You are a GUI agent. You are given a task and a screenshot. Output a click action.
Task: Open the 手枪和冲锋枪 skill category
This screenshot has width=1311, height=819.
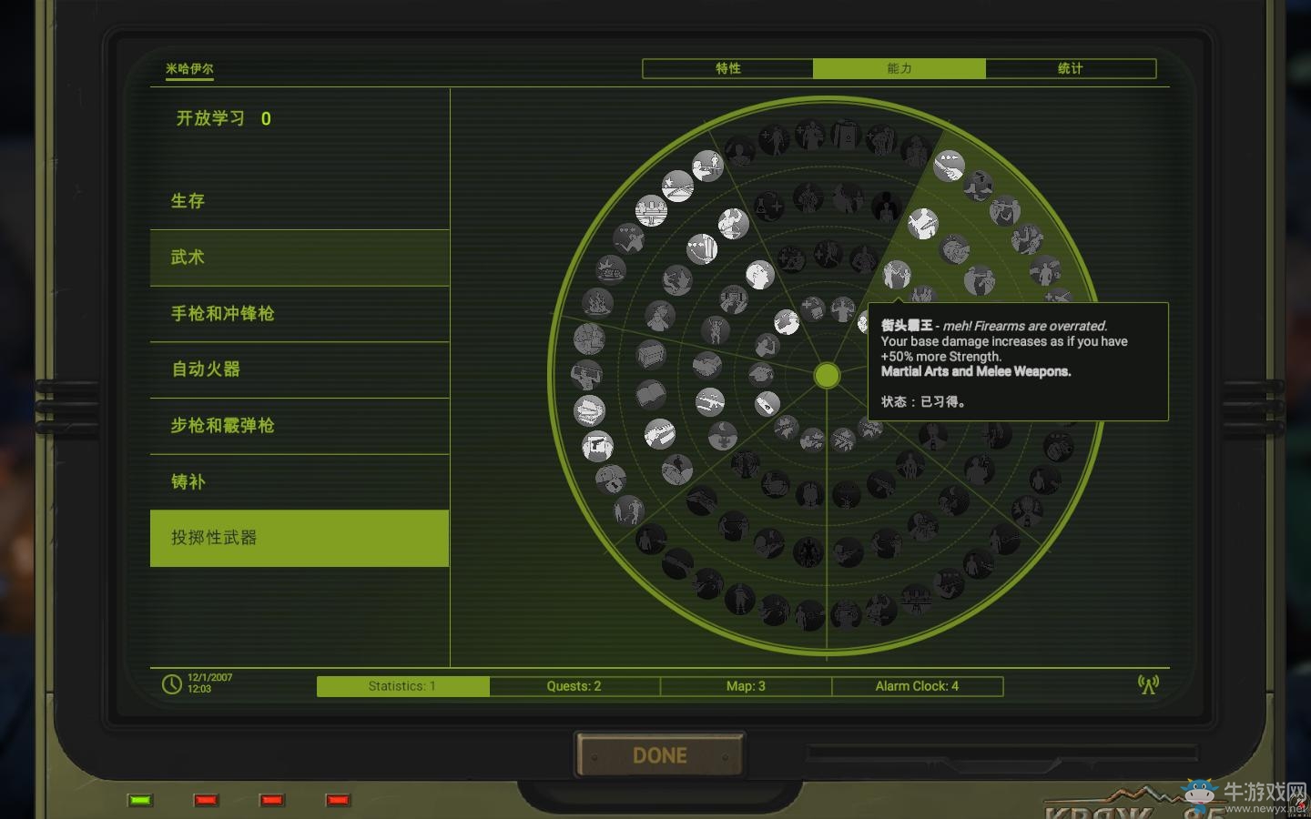300,314
